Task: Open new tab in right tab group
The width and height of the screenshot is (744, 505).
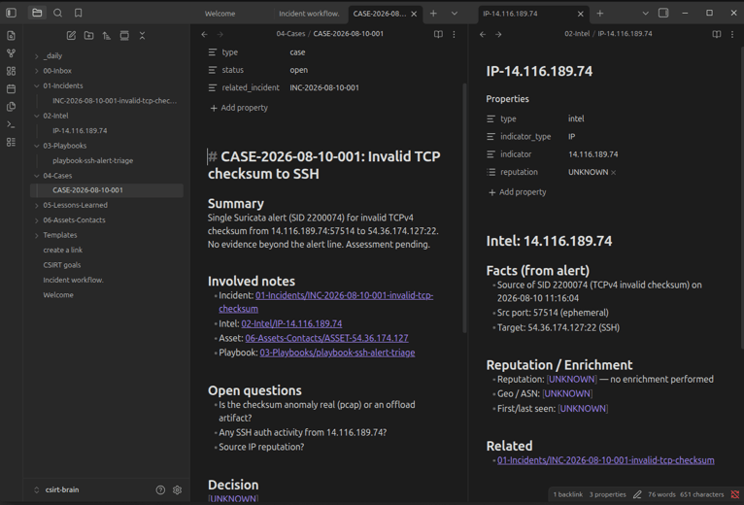Action: point(599,14)
